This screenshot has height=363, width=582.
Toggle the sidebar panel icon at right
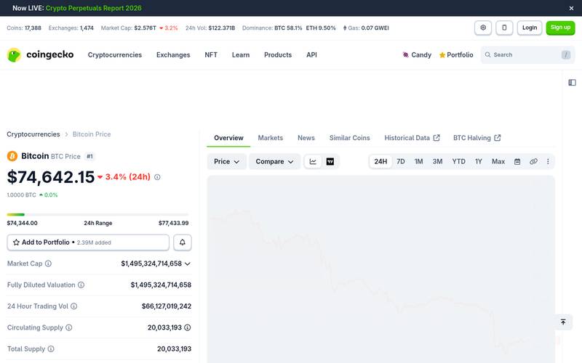click(572, 82)
